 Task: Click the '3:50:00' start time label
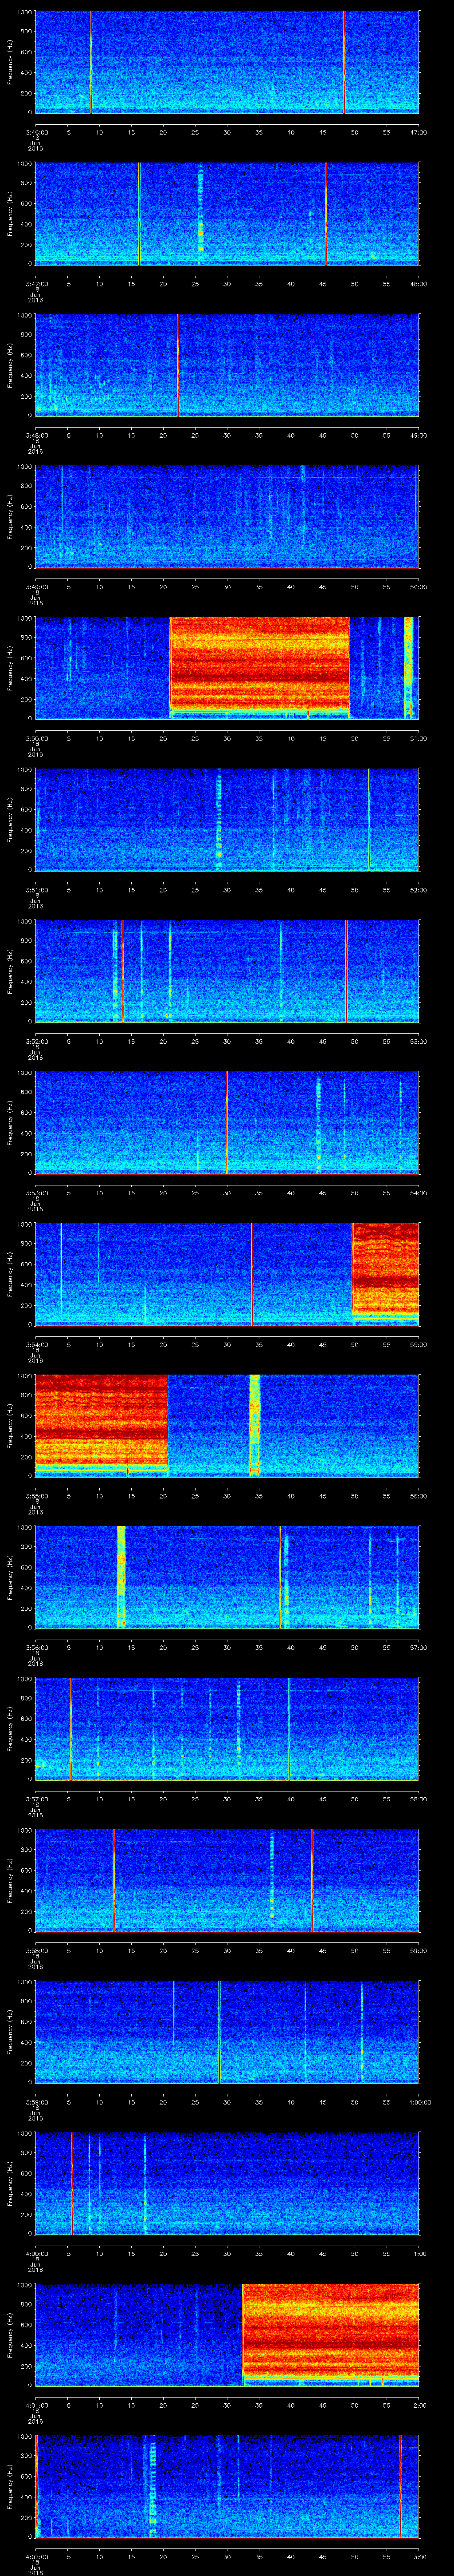tap(36, 738)
